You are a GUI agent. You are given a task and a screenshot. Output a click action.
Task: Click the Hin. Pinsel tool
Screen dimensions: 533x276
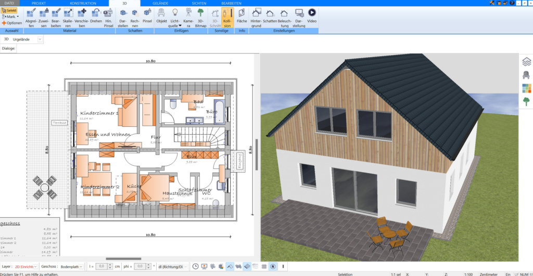coord(108,18)
